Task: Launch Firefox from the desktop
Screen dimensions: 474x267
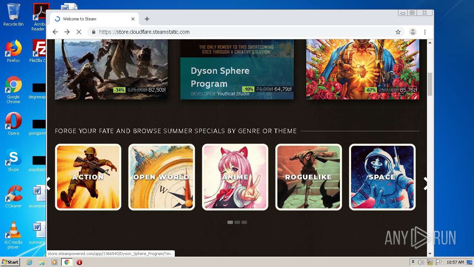Action: pyautogui.click(x=13, y=51)
